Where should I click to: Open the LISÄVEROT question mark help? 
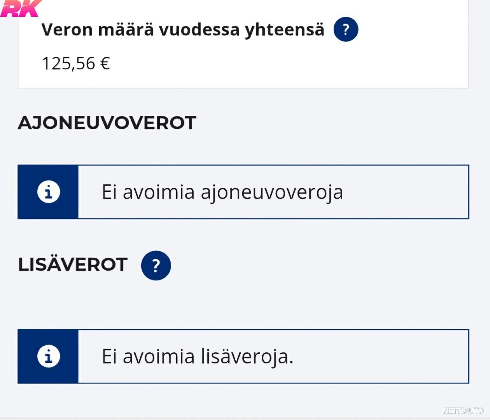coord(156,266)
